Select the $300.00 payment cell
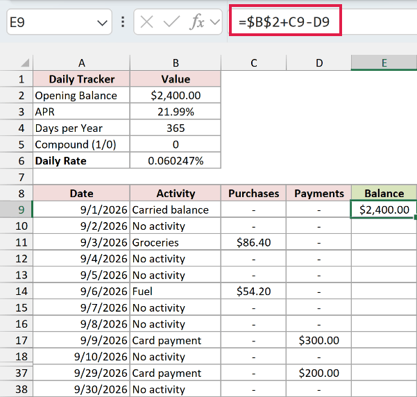Image resolution: width=417 pixels, height=397 pixels. (319, 340)
